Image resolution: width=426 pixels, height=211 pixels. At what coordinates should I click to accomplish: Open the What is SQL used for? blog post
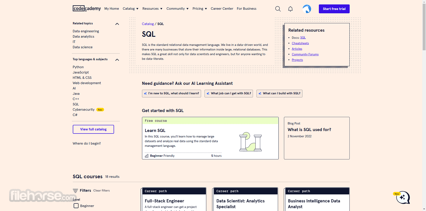point(317,138)
